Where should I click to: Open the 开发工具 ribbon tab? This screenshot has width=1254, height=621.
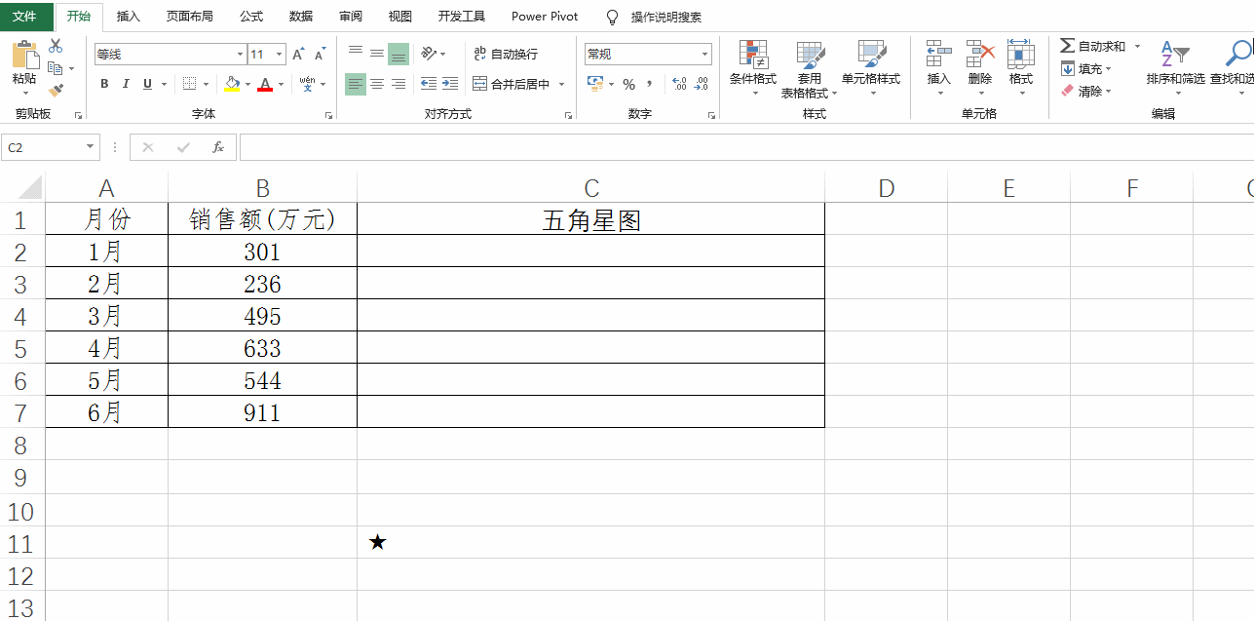(461, 16)
